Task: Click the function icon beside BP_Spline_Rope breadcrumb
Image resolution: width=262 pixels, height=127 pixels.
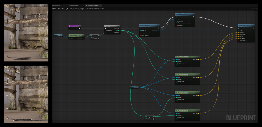Action: point(67,9)
